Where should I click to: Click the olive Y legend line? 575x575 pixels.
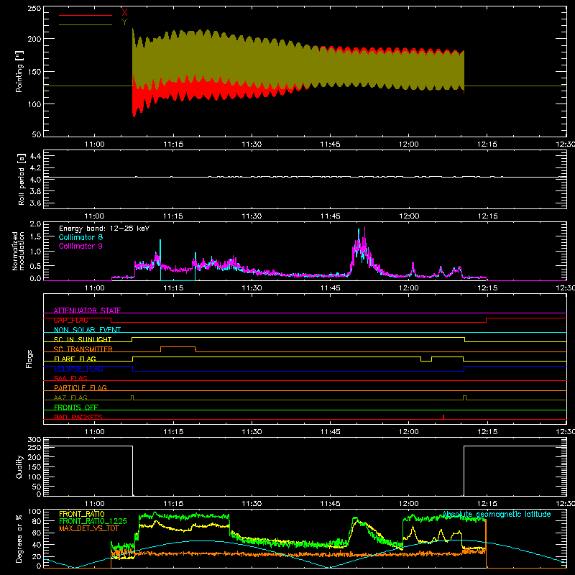click(85, 24)
